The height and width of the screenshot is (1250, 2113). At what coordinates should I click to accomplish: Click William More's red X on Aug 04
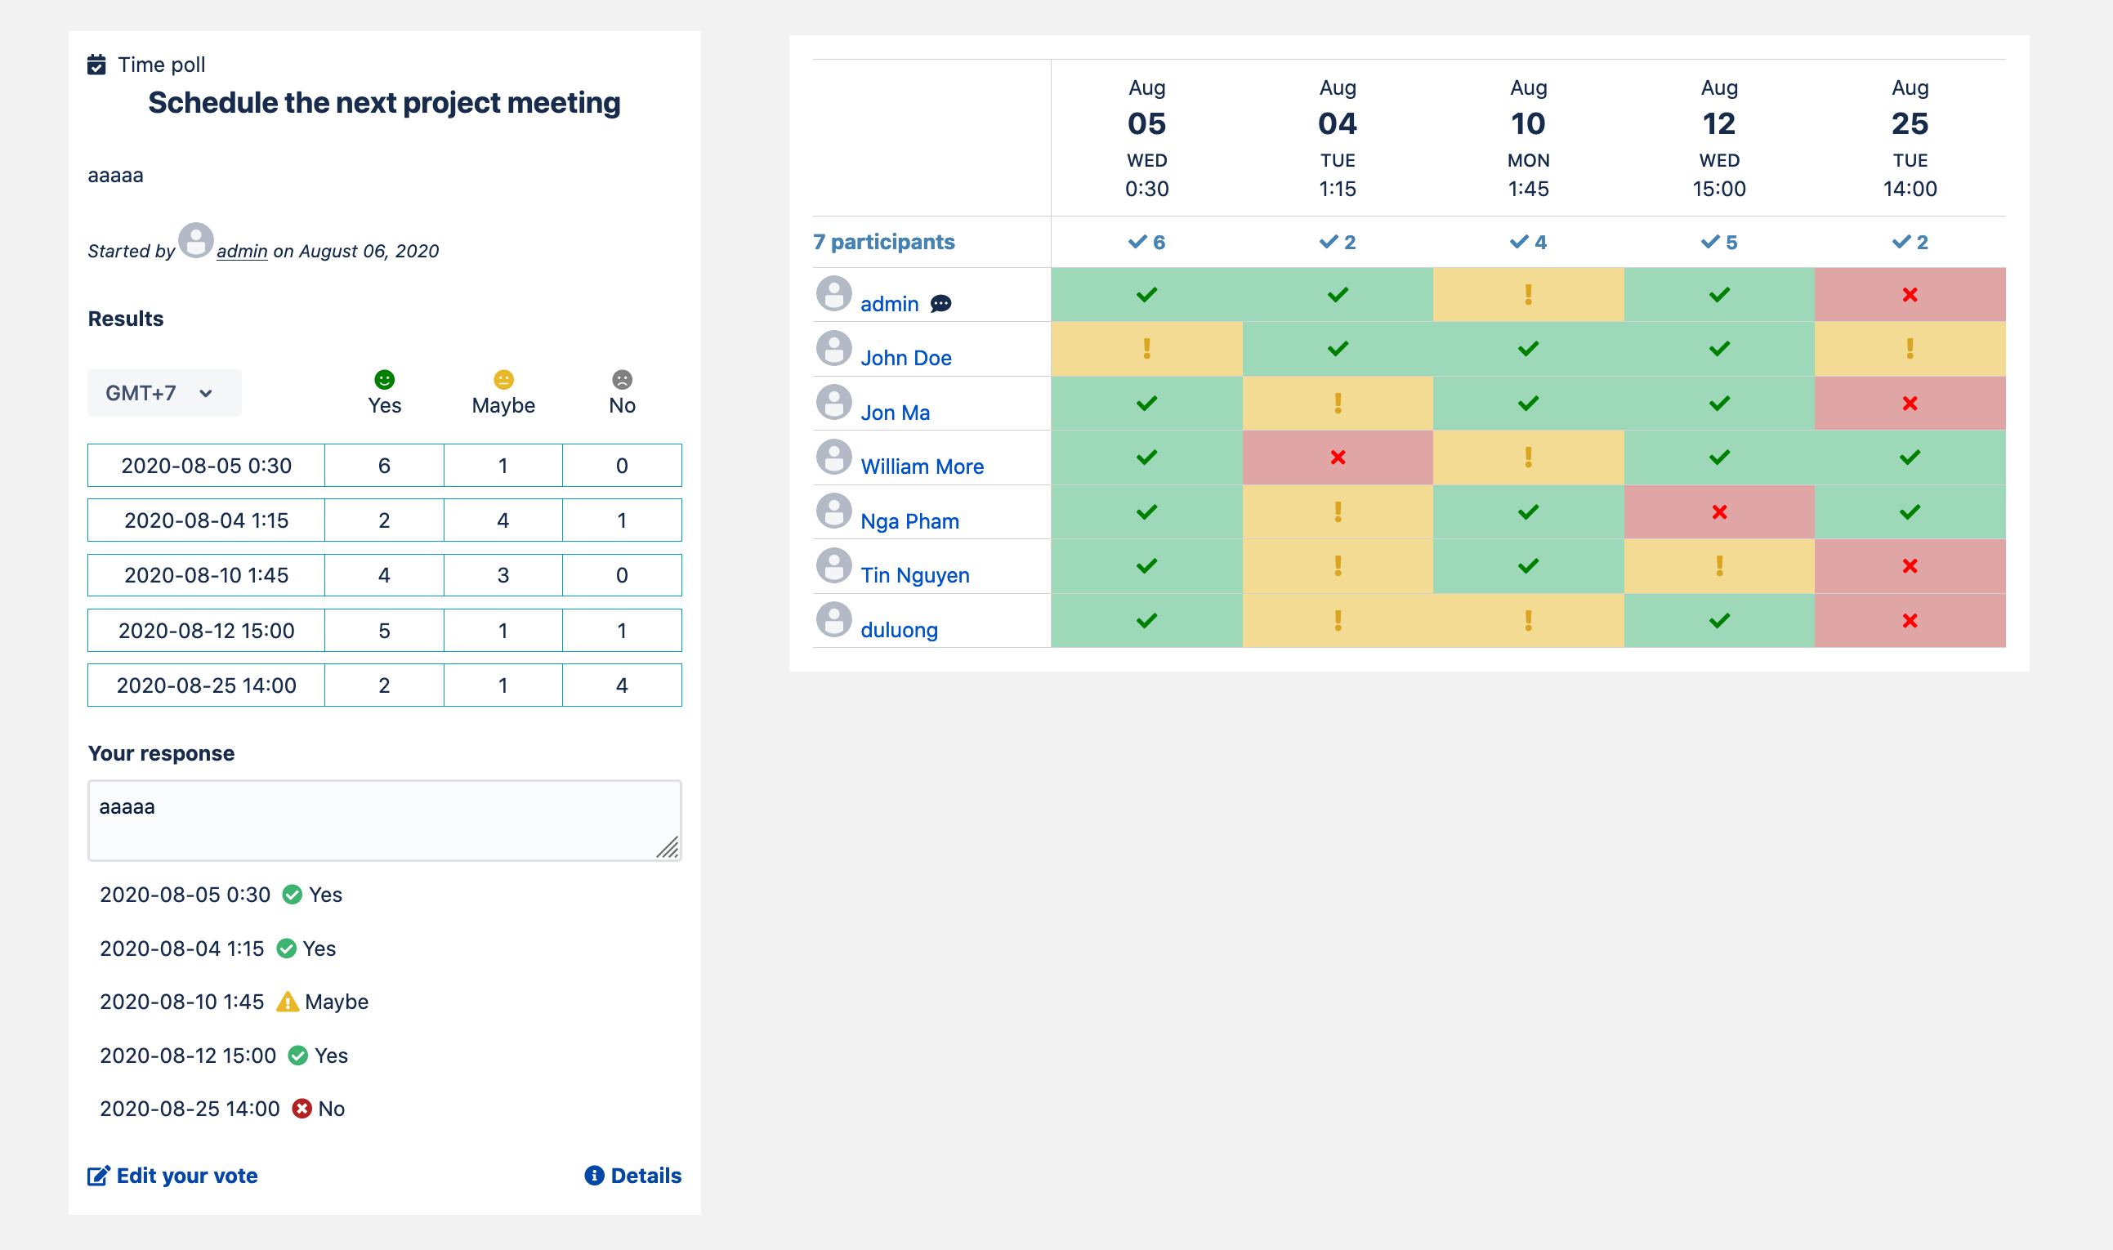point(1338,458)
